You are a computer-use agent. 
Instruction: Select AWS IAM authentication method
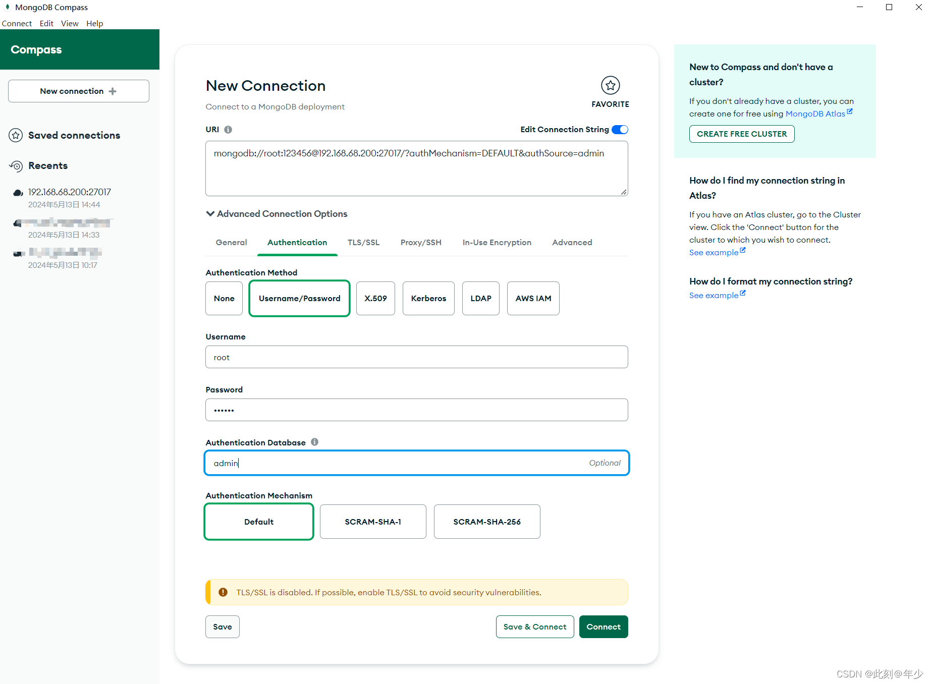pos(533,299)
